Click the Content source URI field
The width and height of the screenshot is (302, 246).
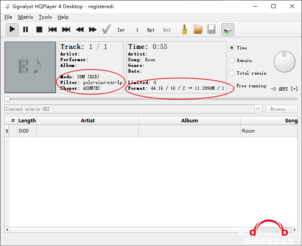129,109
